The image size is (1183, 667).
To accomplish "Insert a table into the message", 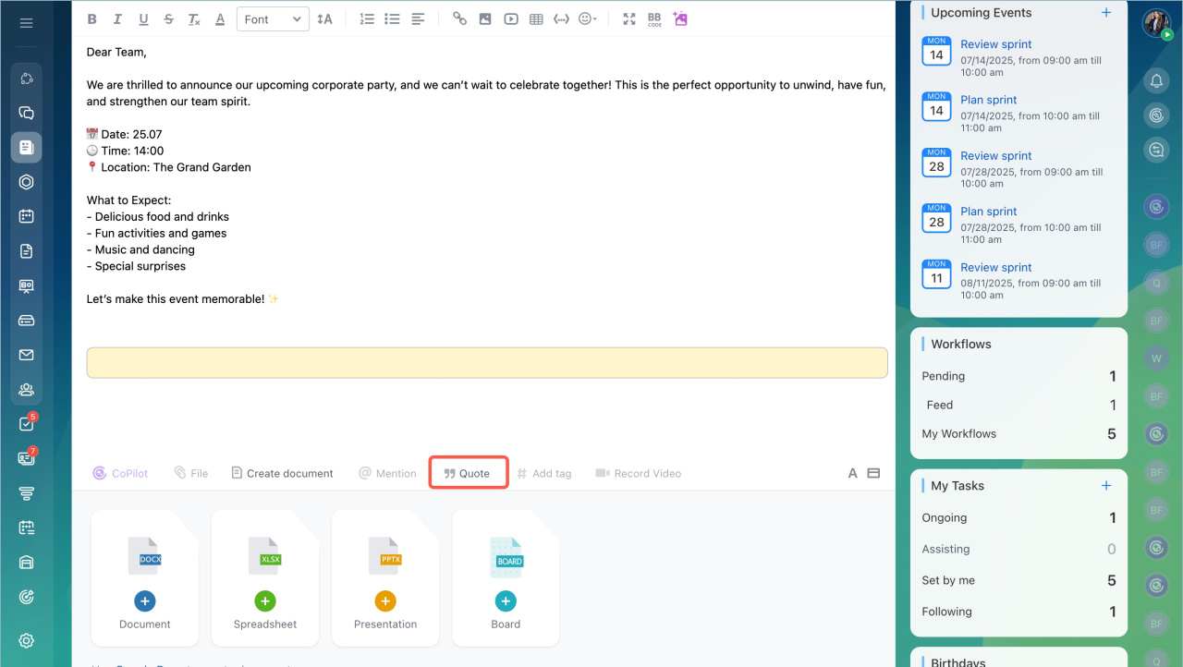I will point(536,19).
